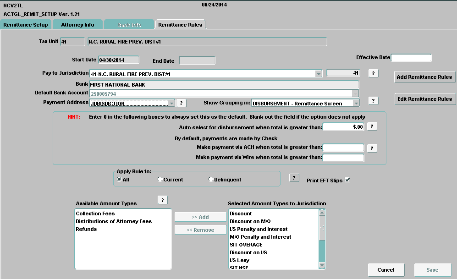Switch to the Remittance Setup tab
Viewport: 457px width, 279px height.
(26, 25)
